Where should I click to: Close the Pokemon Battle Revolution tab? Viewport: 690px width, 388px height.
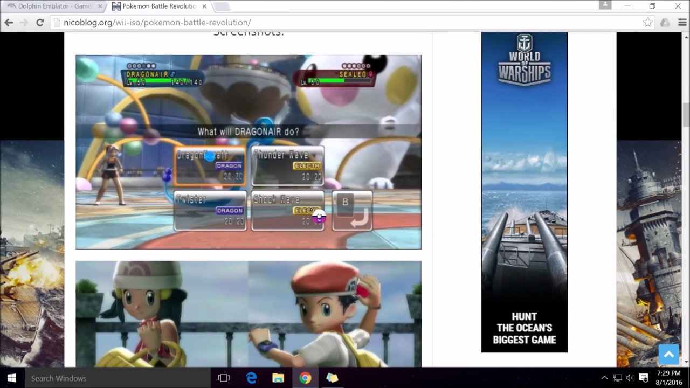point(204,6)
